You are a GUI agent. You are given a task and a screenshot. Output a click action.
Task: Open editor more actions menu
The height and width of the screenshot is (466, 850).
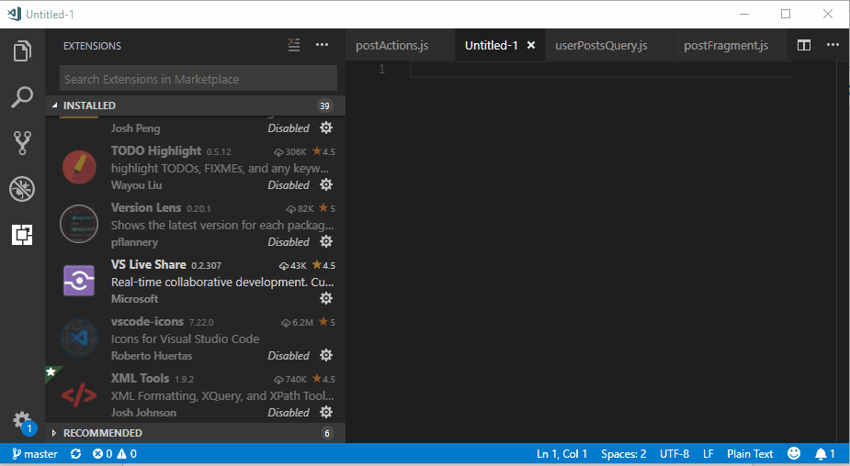pyautogui.click(x=833, y=45)
